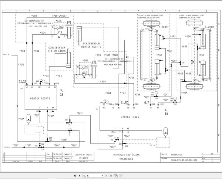Click pipe label *710* near the accumulator

[21, 119]
